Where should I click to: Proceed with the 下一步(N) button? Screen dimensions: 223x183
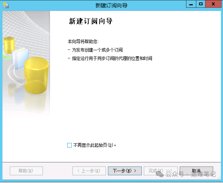pos(125,171)
